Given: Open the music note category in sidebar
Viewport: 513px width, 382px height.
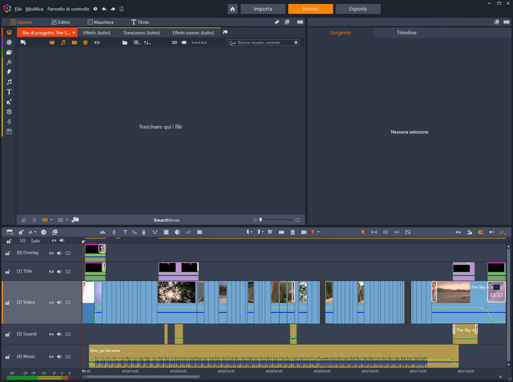Looking at the screenshot, I should point(9,82).
